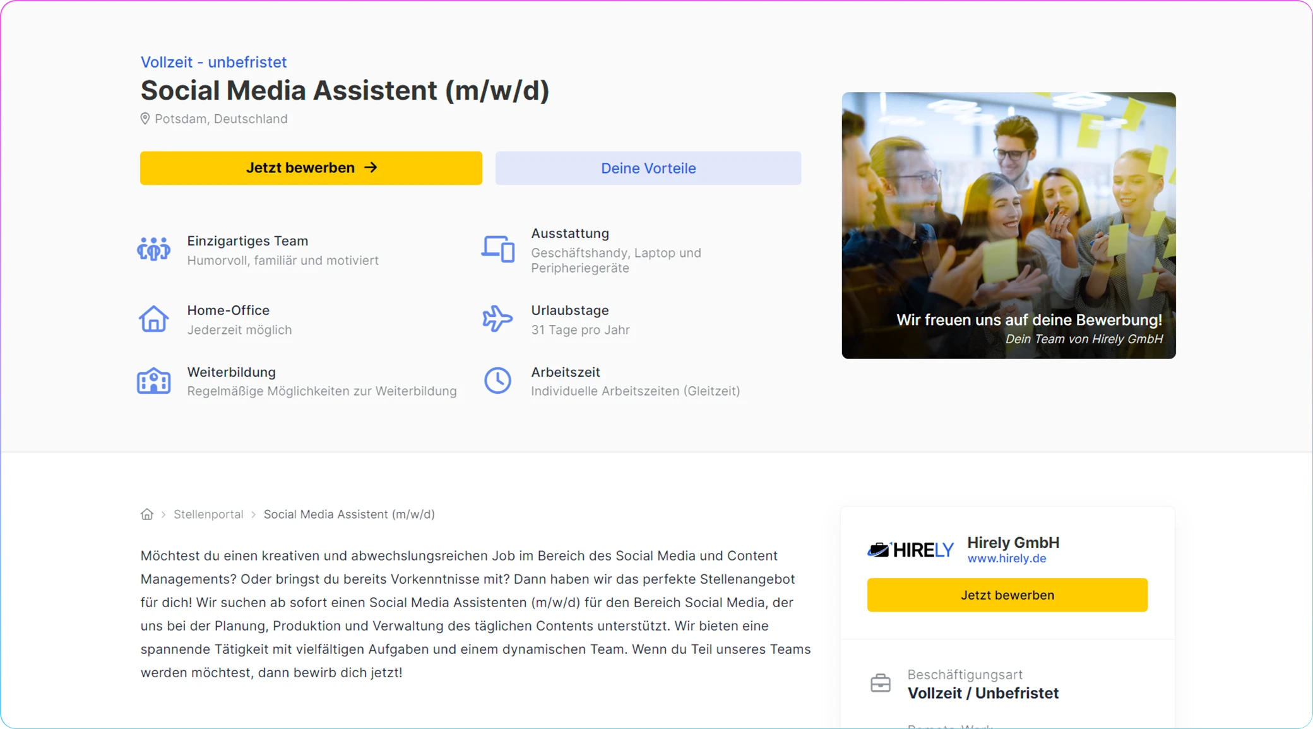Click the Arbeitszeit clock icon
Image resolution: width=1313 pixels, height=729 pixels.
498,381
